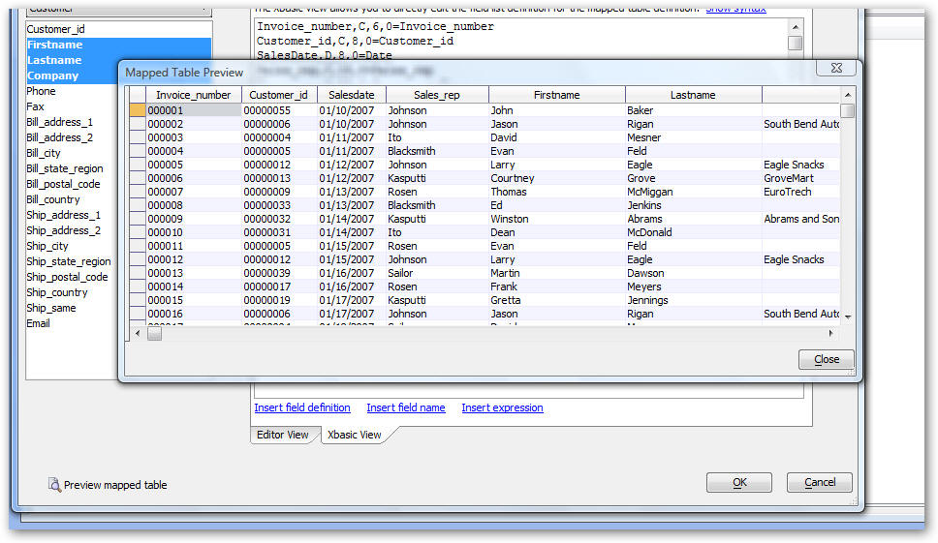This screenshot has width=938, height=543.
Task: Click the preview horizontal scrollbar thumb
Action: click(154, 334)
